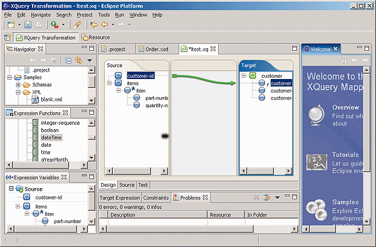
Task: Open the File menu
Action: tap(8, 15)
